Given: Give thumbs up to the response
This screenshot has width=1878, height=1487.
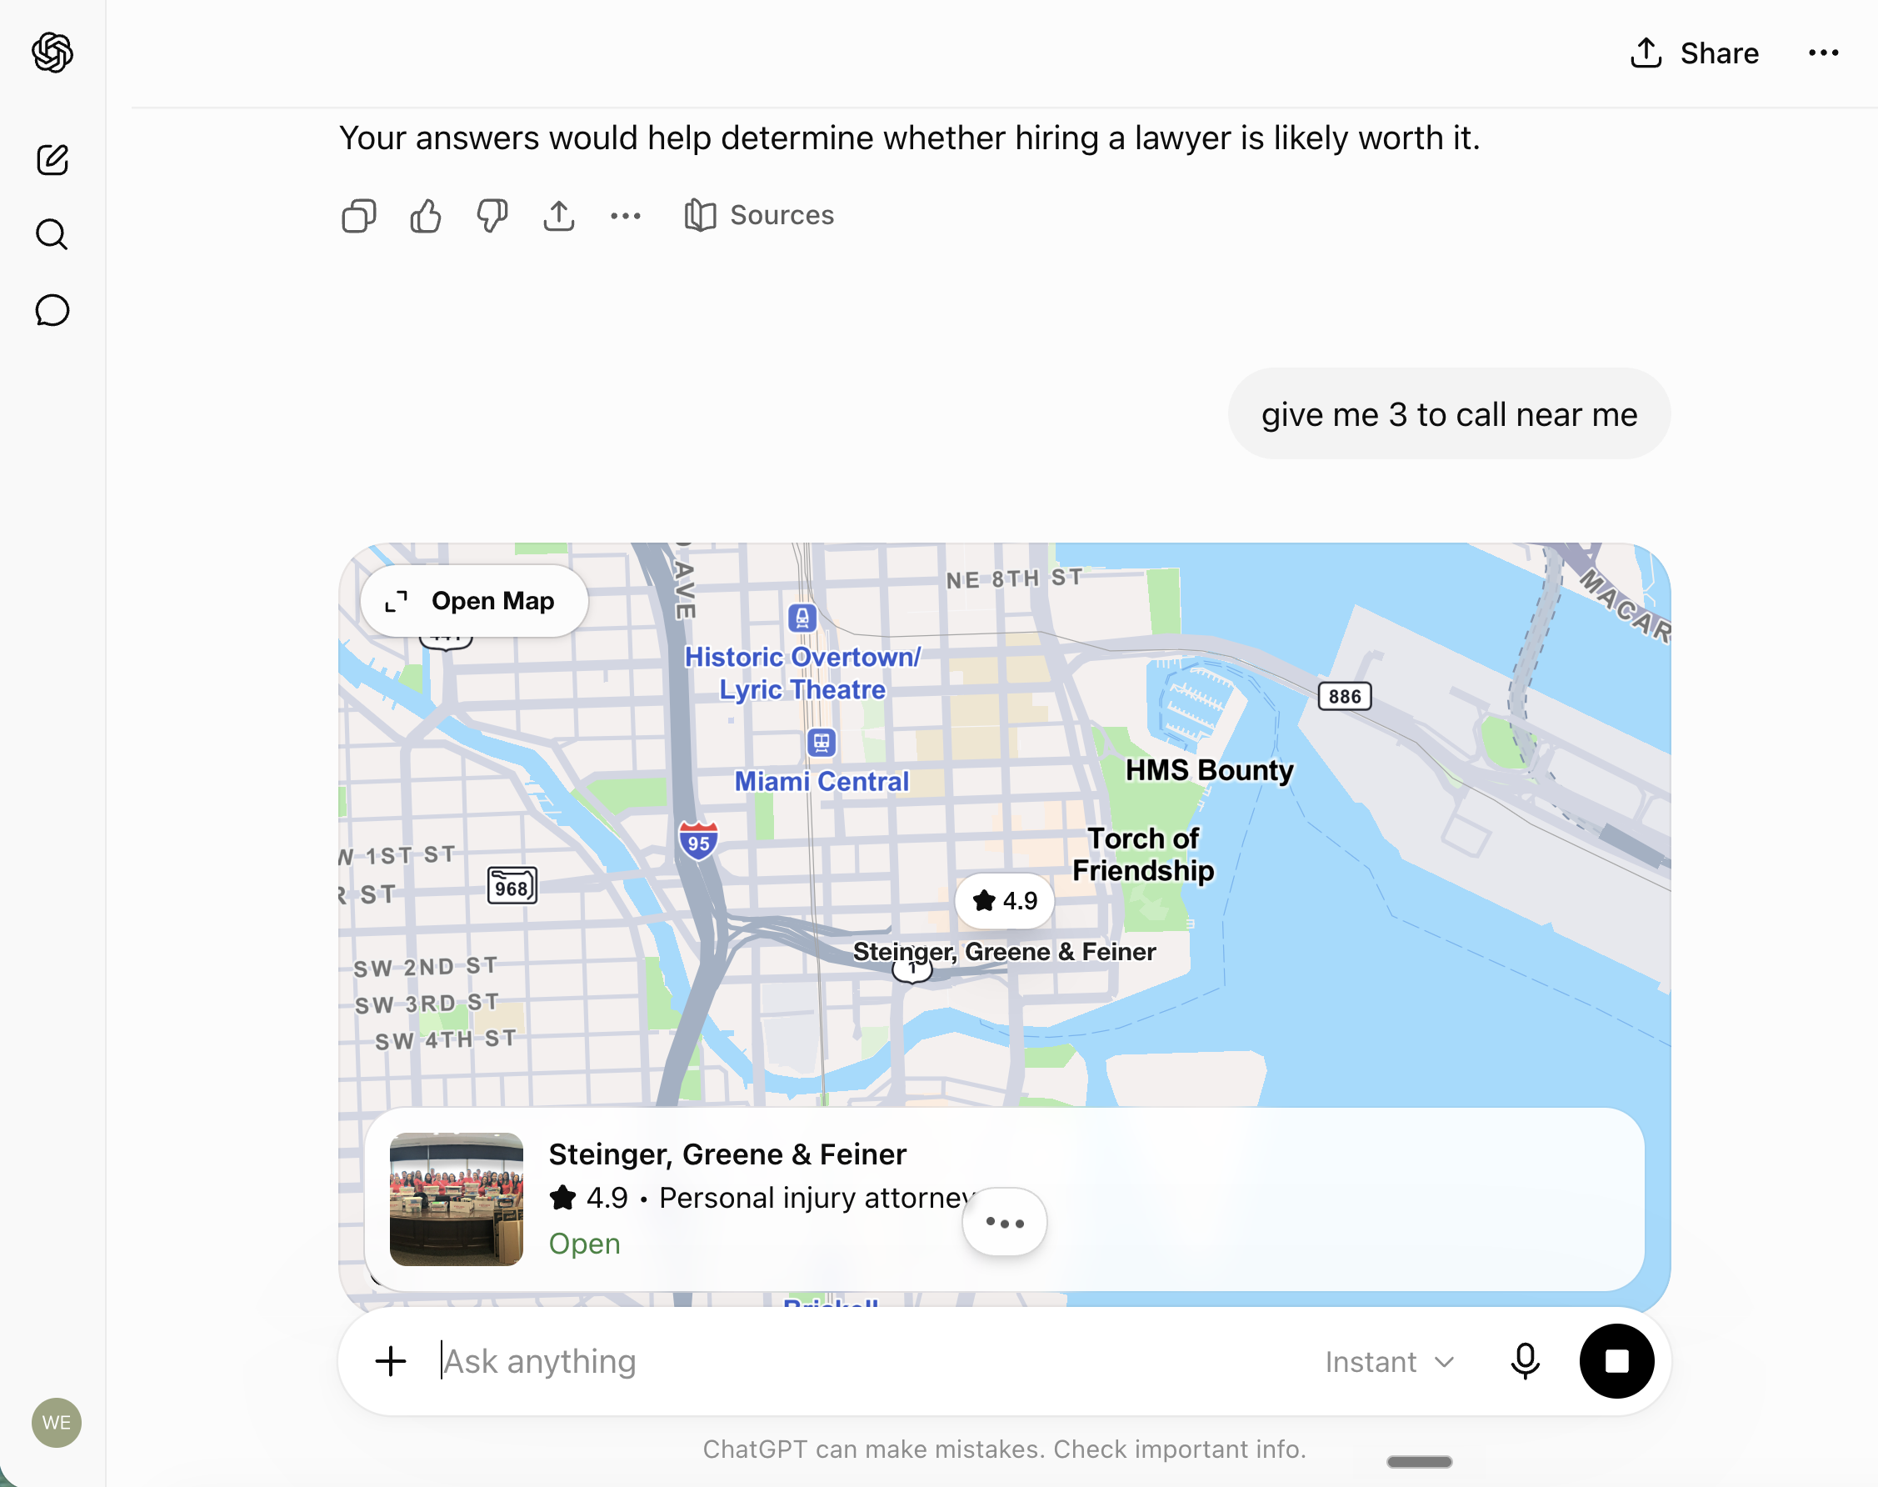Looking at the screenshot, I should click(x=426, y=216).
